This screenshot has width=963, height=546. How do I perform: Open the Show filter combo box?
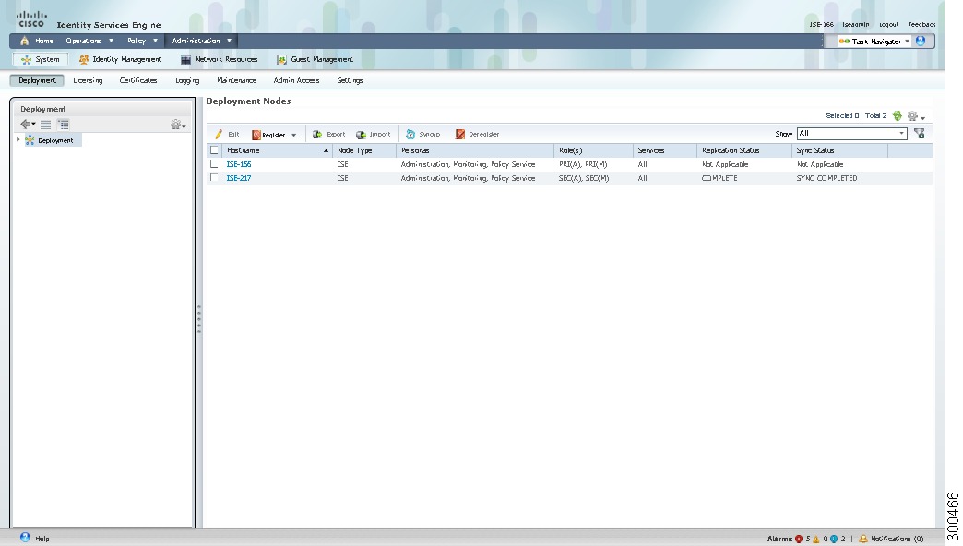click(851, 134)
